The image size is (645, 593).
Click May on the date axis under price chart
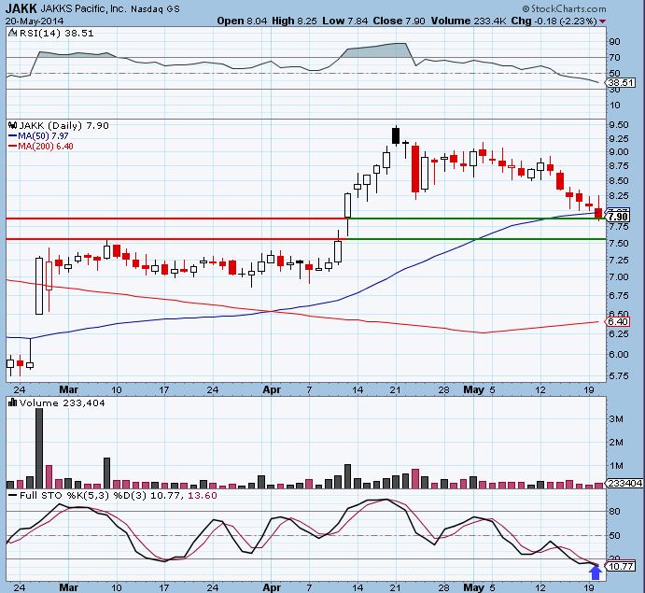pyautogui.click(x=473, y=389)
